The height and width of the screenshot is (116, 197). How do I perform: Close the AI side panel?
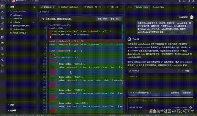(193, 7)
